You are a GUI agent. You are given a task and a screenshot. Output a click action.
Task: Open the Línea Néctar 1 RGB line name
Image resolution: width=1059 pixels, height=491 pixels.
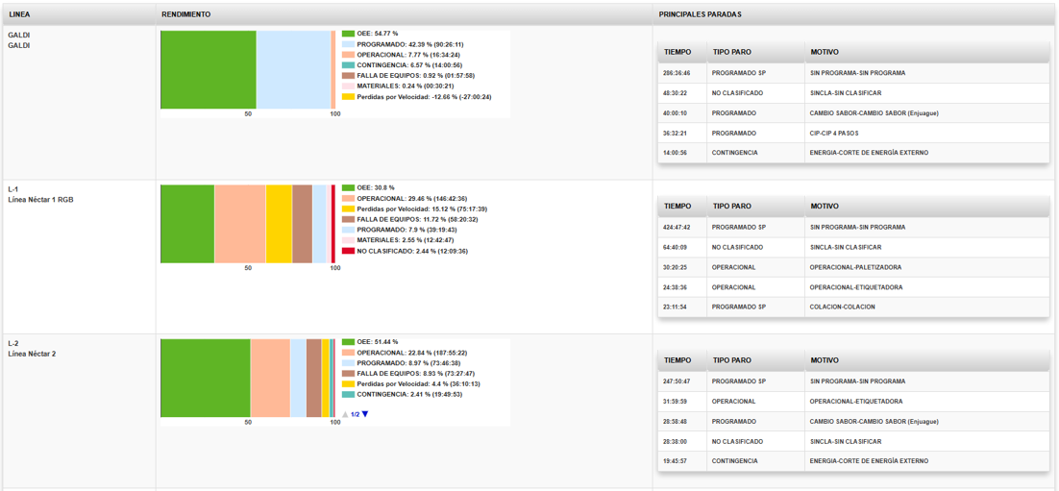[40, 200]
